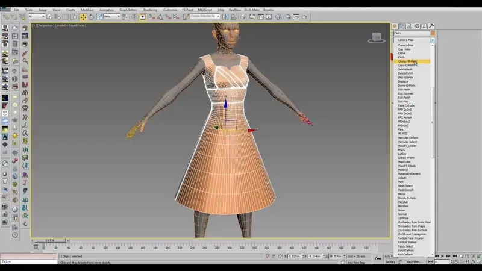Open the Animation menu

[107, 10]
